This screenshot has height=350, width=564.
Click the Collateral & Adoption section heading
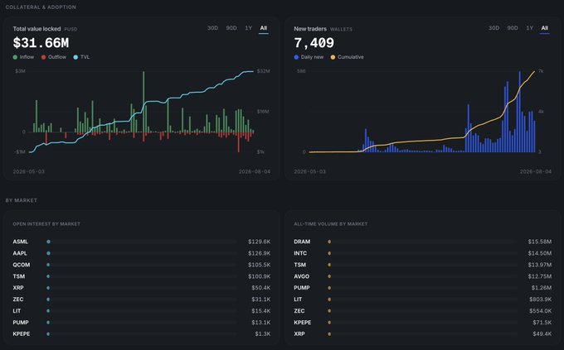tap(41, 7)
